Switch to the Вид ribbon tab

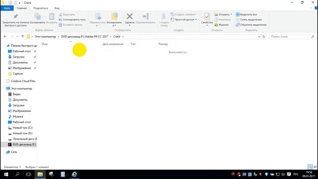coord(57,8)
